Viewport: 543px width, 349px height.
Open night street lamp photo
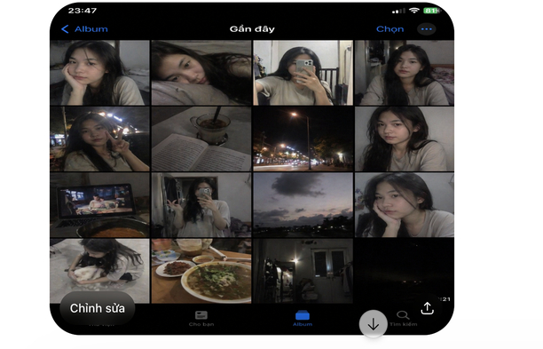[x=303, y=139]
